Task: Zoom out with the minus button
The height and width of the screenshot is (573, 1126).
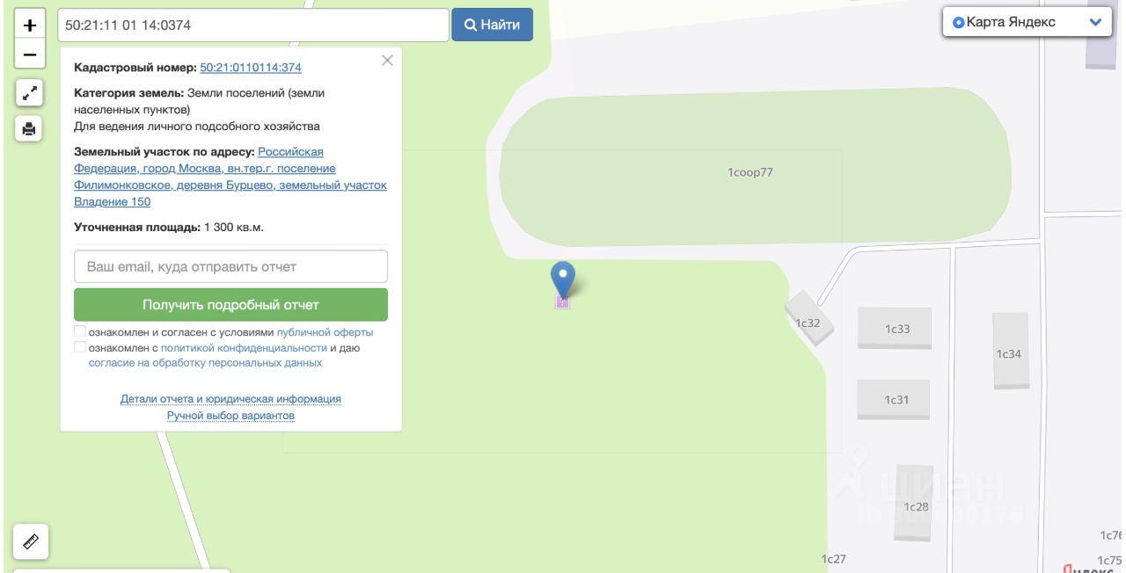Action: (x=29, y=54)
